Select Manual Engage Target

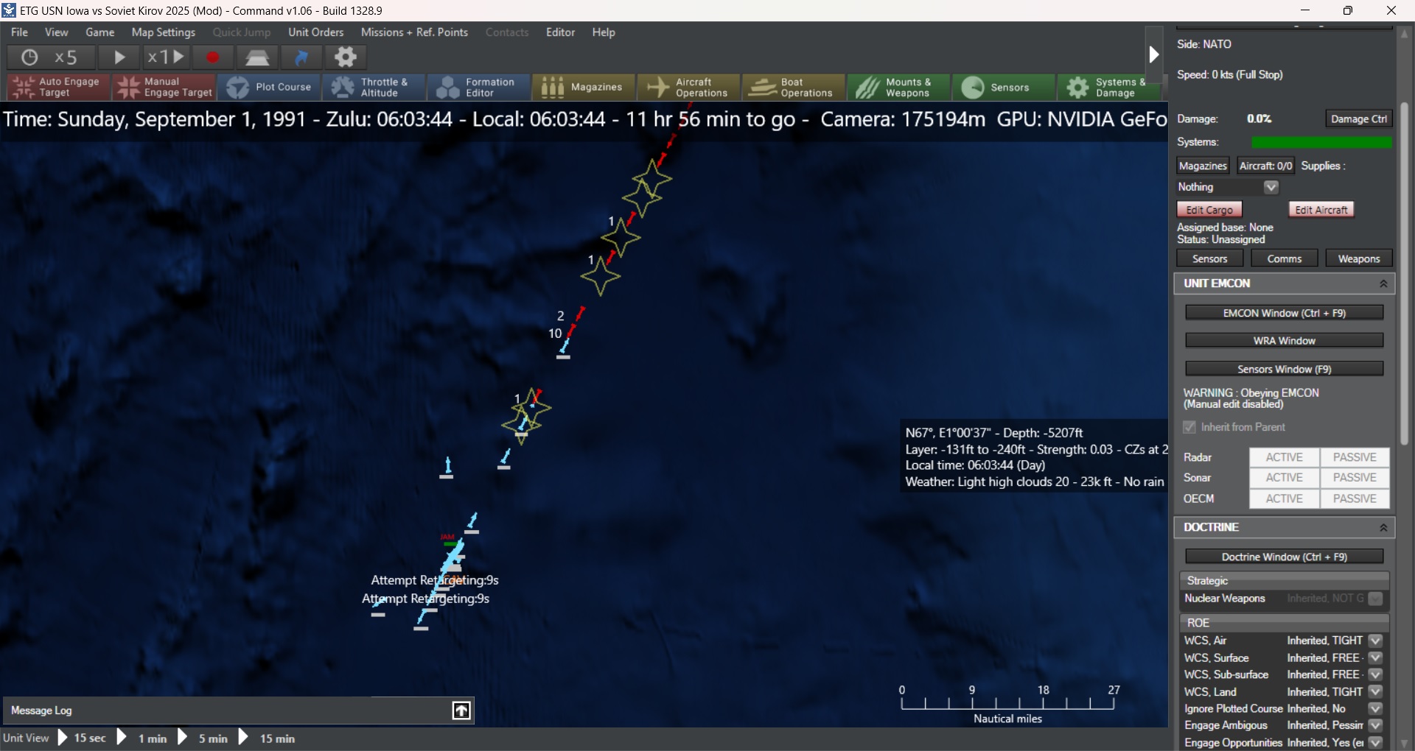pyautogui.click(x=164, y=87)
